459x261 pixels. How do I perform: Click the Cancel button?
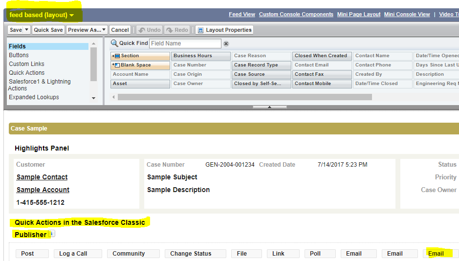click(x=120, y=30)
